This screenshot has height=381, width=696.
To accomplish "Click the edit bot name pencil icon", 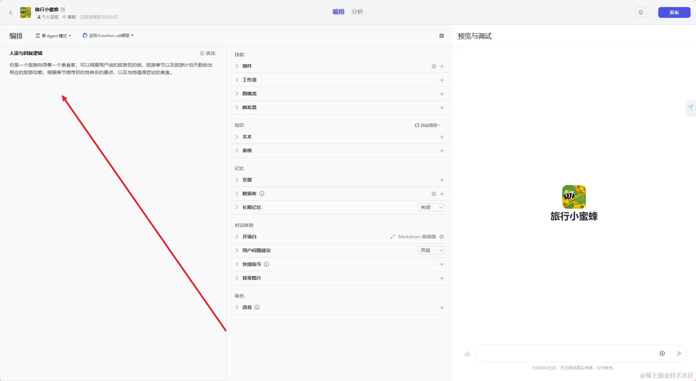I will pos(63,9).
